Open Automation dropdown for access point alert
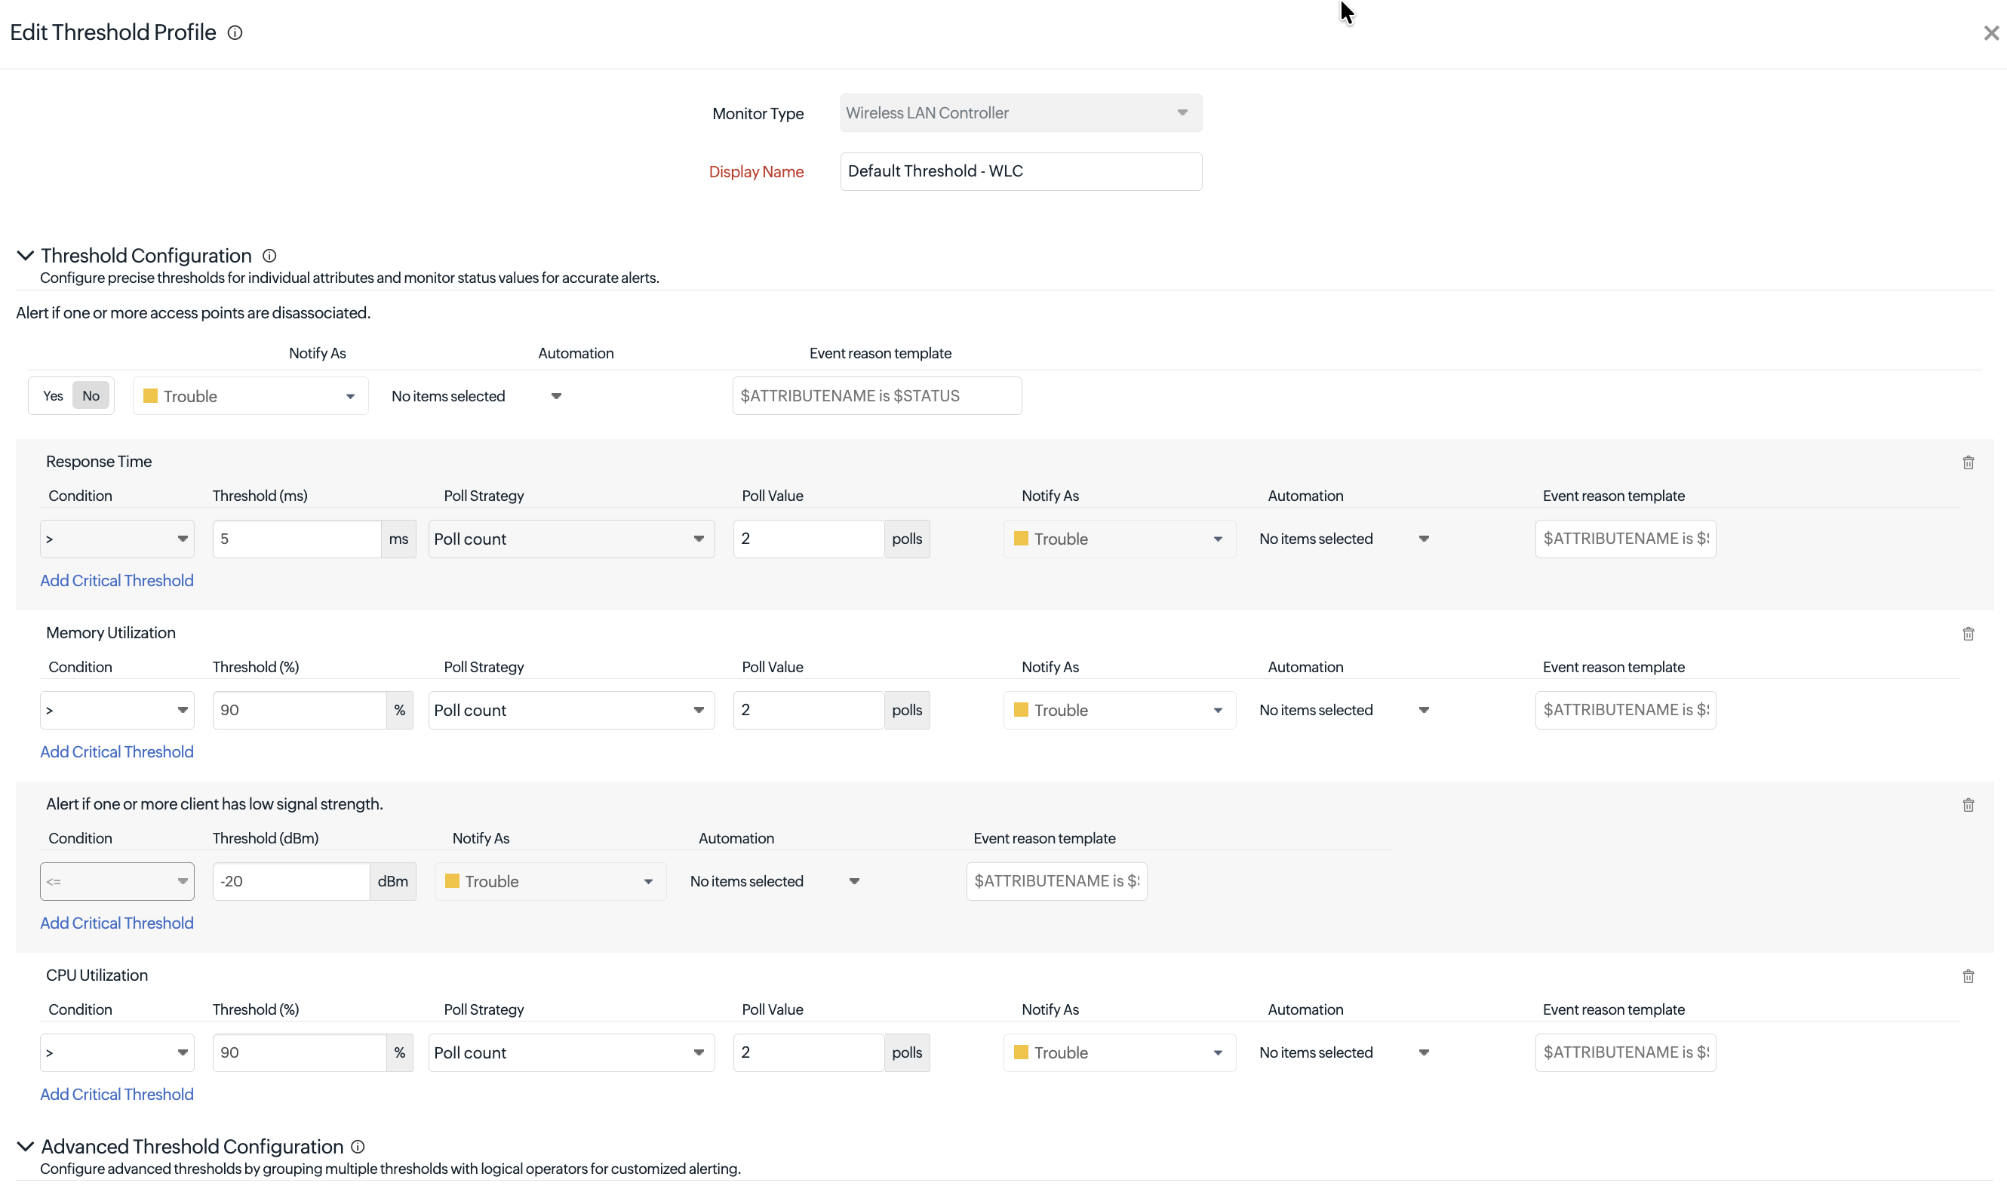Image resolution: width=2007 pixels, height=1192 pixels. click(x=476, y=396)
